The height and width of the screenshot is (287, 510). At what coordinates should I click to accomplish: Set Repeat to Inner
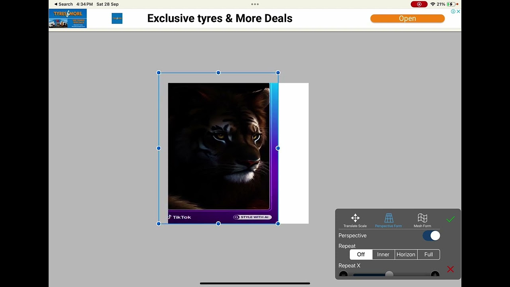[x=383, y=254]
